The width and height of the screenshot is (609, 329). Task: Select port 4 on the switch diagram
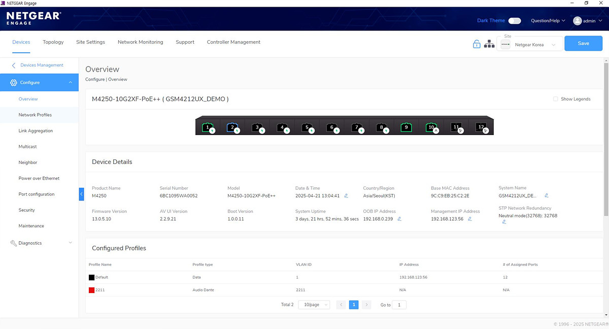pos(282,127)
